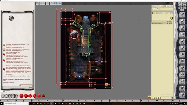The height and width of the screenshot is (105, 187).
Task: Click the orange icon beside the layers panel bottom
Action: pos(149,97)
